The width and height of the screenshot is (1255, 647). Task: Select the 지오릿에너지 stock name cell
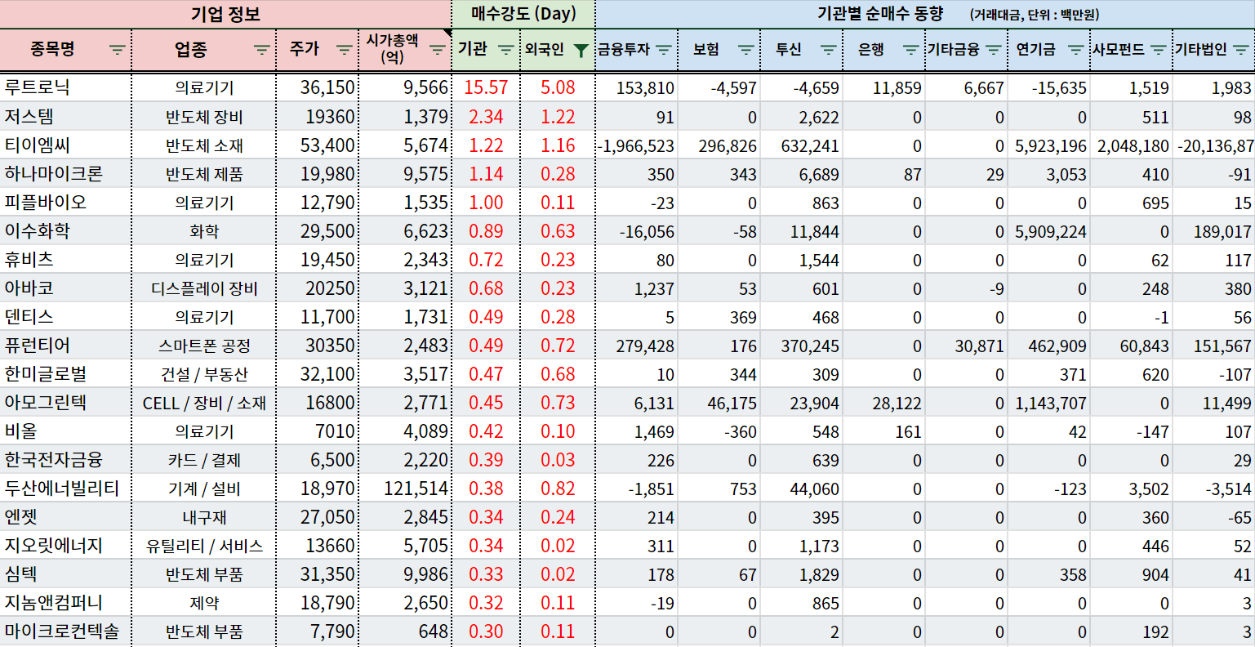click(x=65, y=545)
